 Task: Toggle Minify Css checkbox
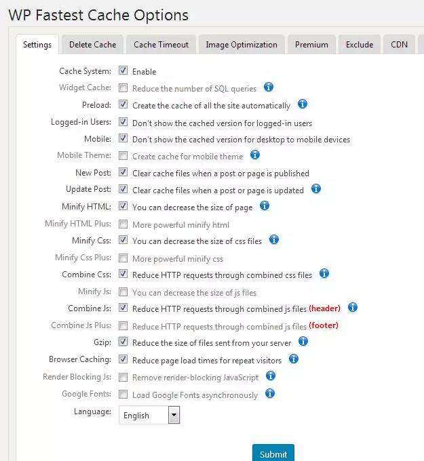pos(123,240)
